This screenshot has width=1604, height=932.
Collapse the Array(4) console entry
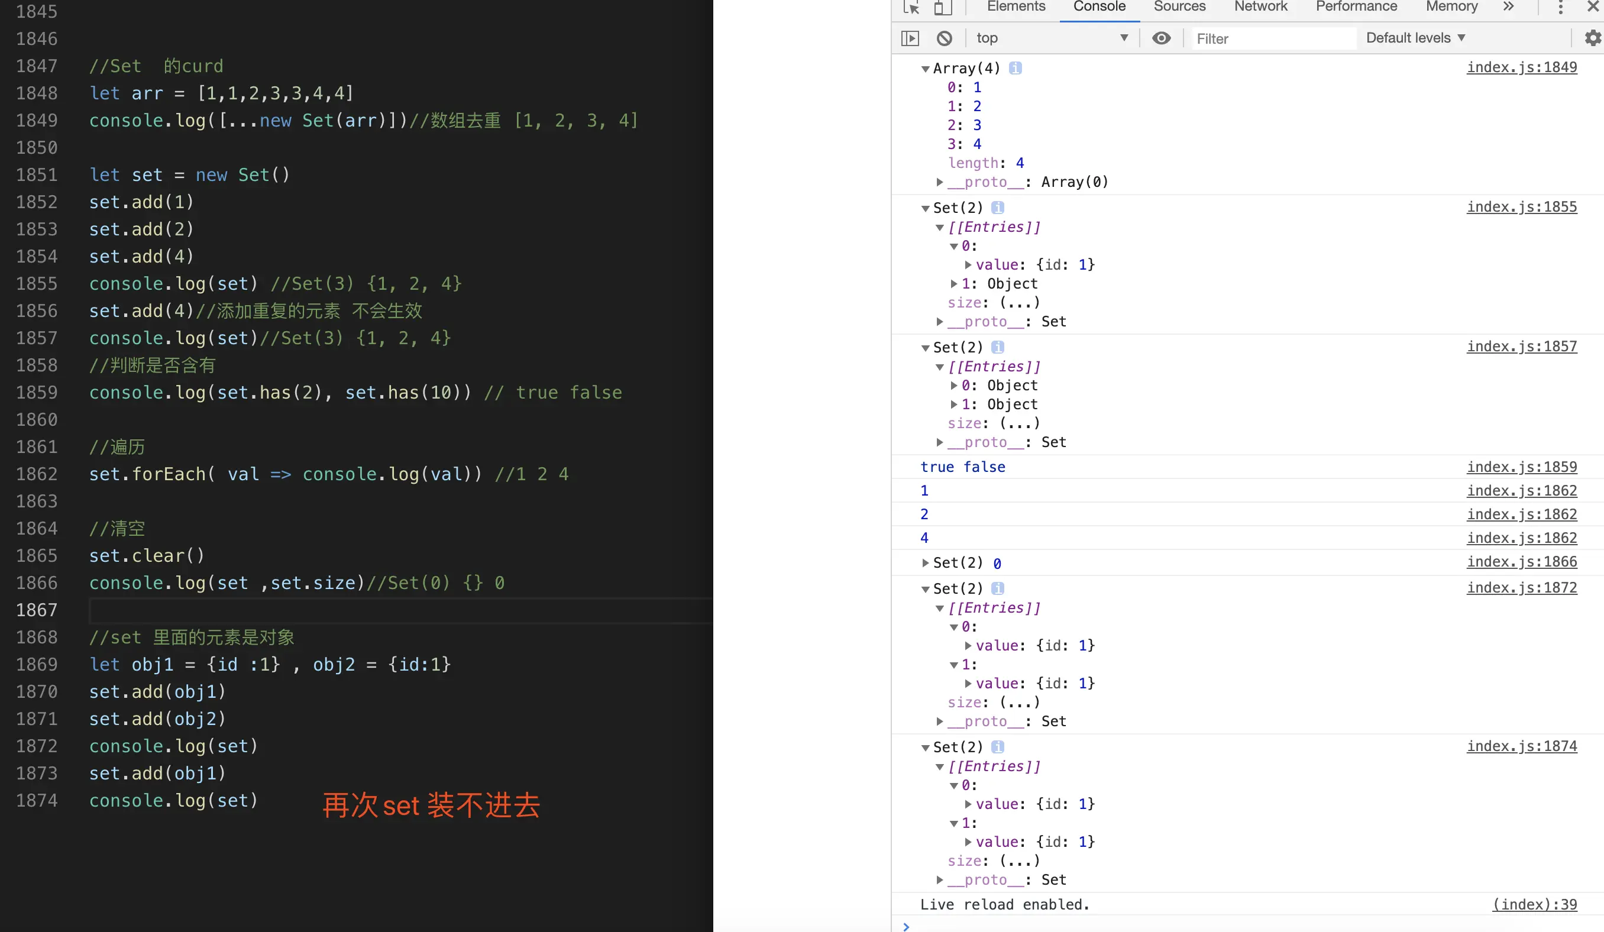pyautogui.click(x=926, y=69)
